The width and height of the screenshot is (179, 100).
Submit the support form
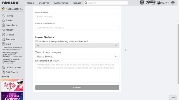[x=77, y=87]
